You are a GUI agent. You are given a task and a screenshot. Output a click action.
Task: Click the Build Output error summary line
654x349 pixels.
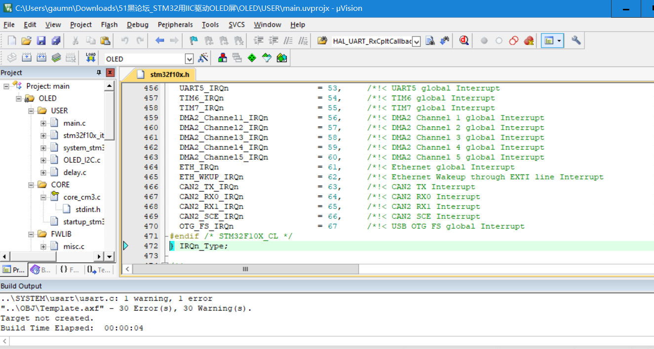[x=126, y=309]
